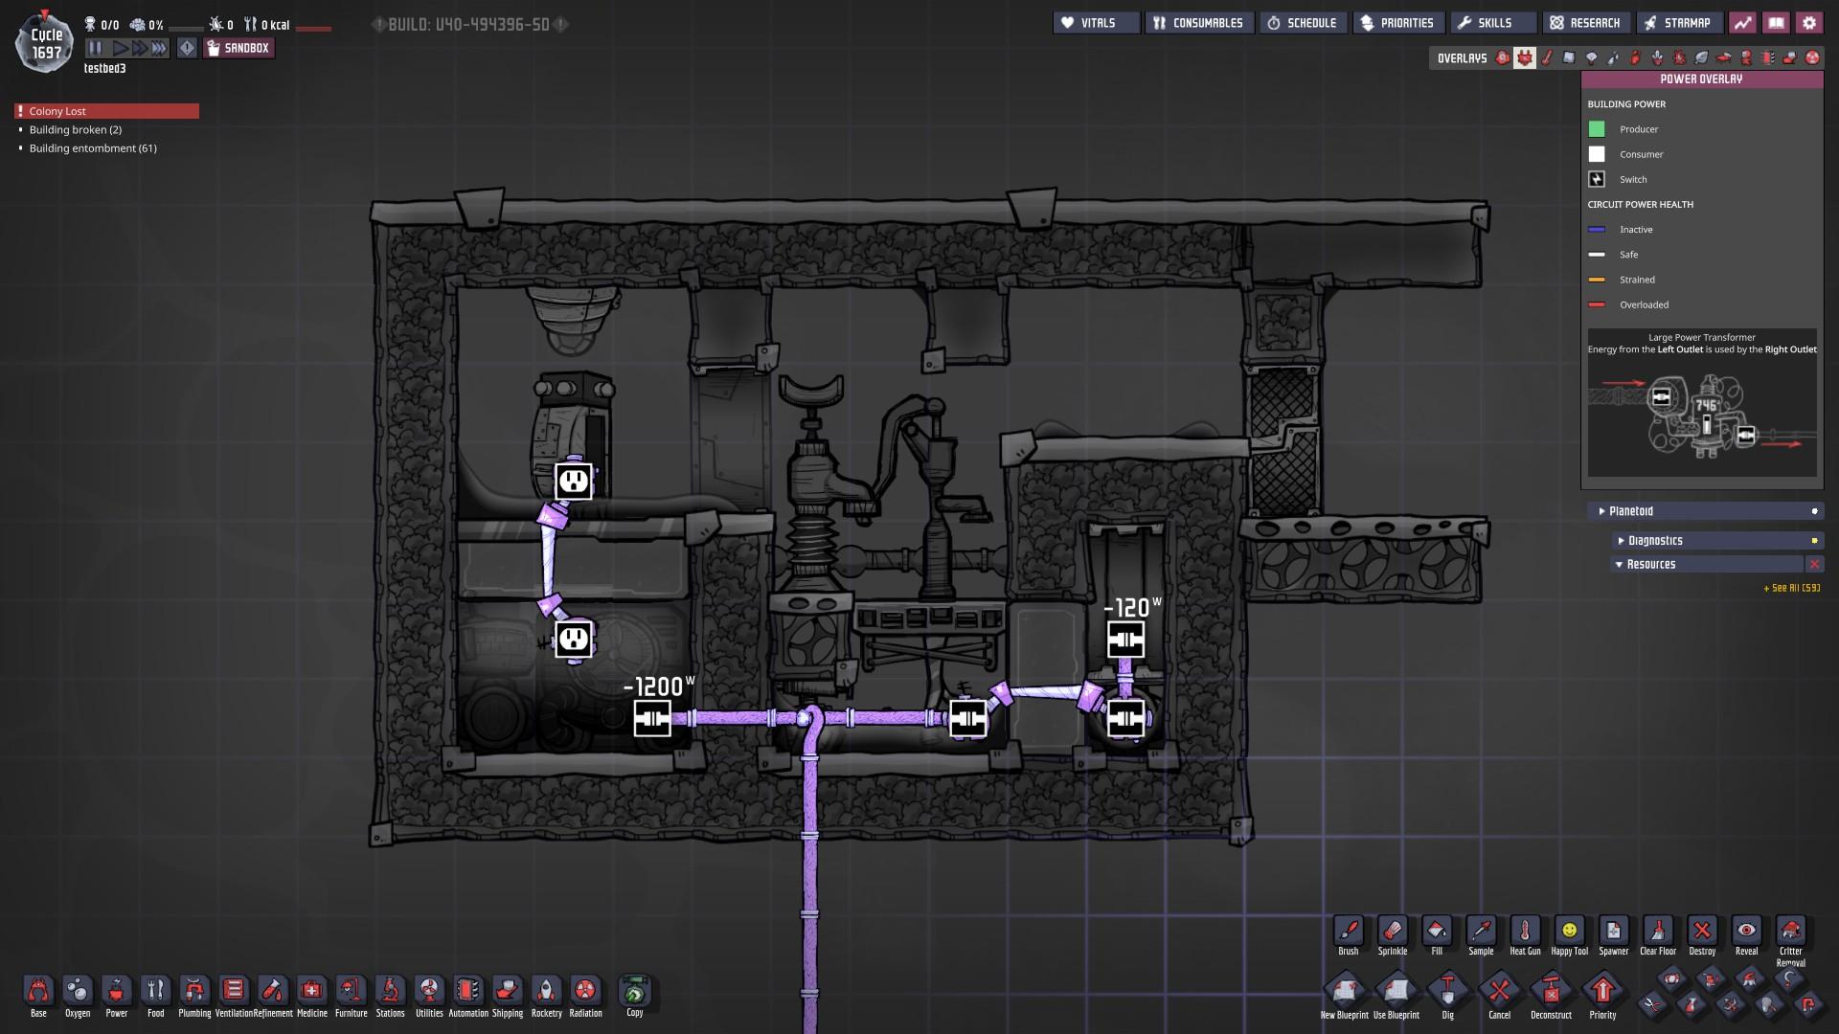Open the Research menu tab
Viewport: 1839px width, 1034px height.
[x=1586, y=23]
